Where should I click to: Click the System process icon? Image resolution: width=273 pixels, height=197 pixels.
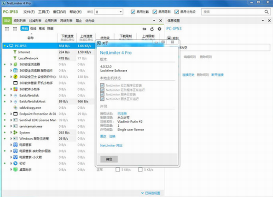[x=16, y=132]
